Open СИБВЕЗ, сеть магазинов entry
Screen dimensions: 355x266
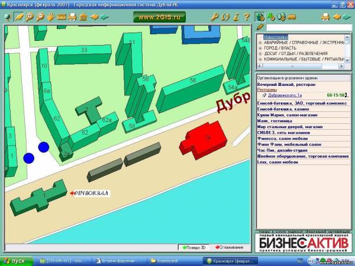(283, 133)
